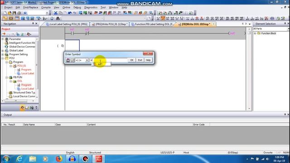Image resolution: width=290 pixels, height=163 pixels.
Task: Click the Function Block folder icon
Action: coord(259,33)
